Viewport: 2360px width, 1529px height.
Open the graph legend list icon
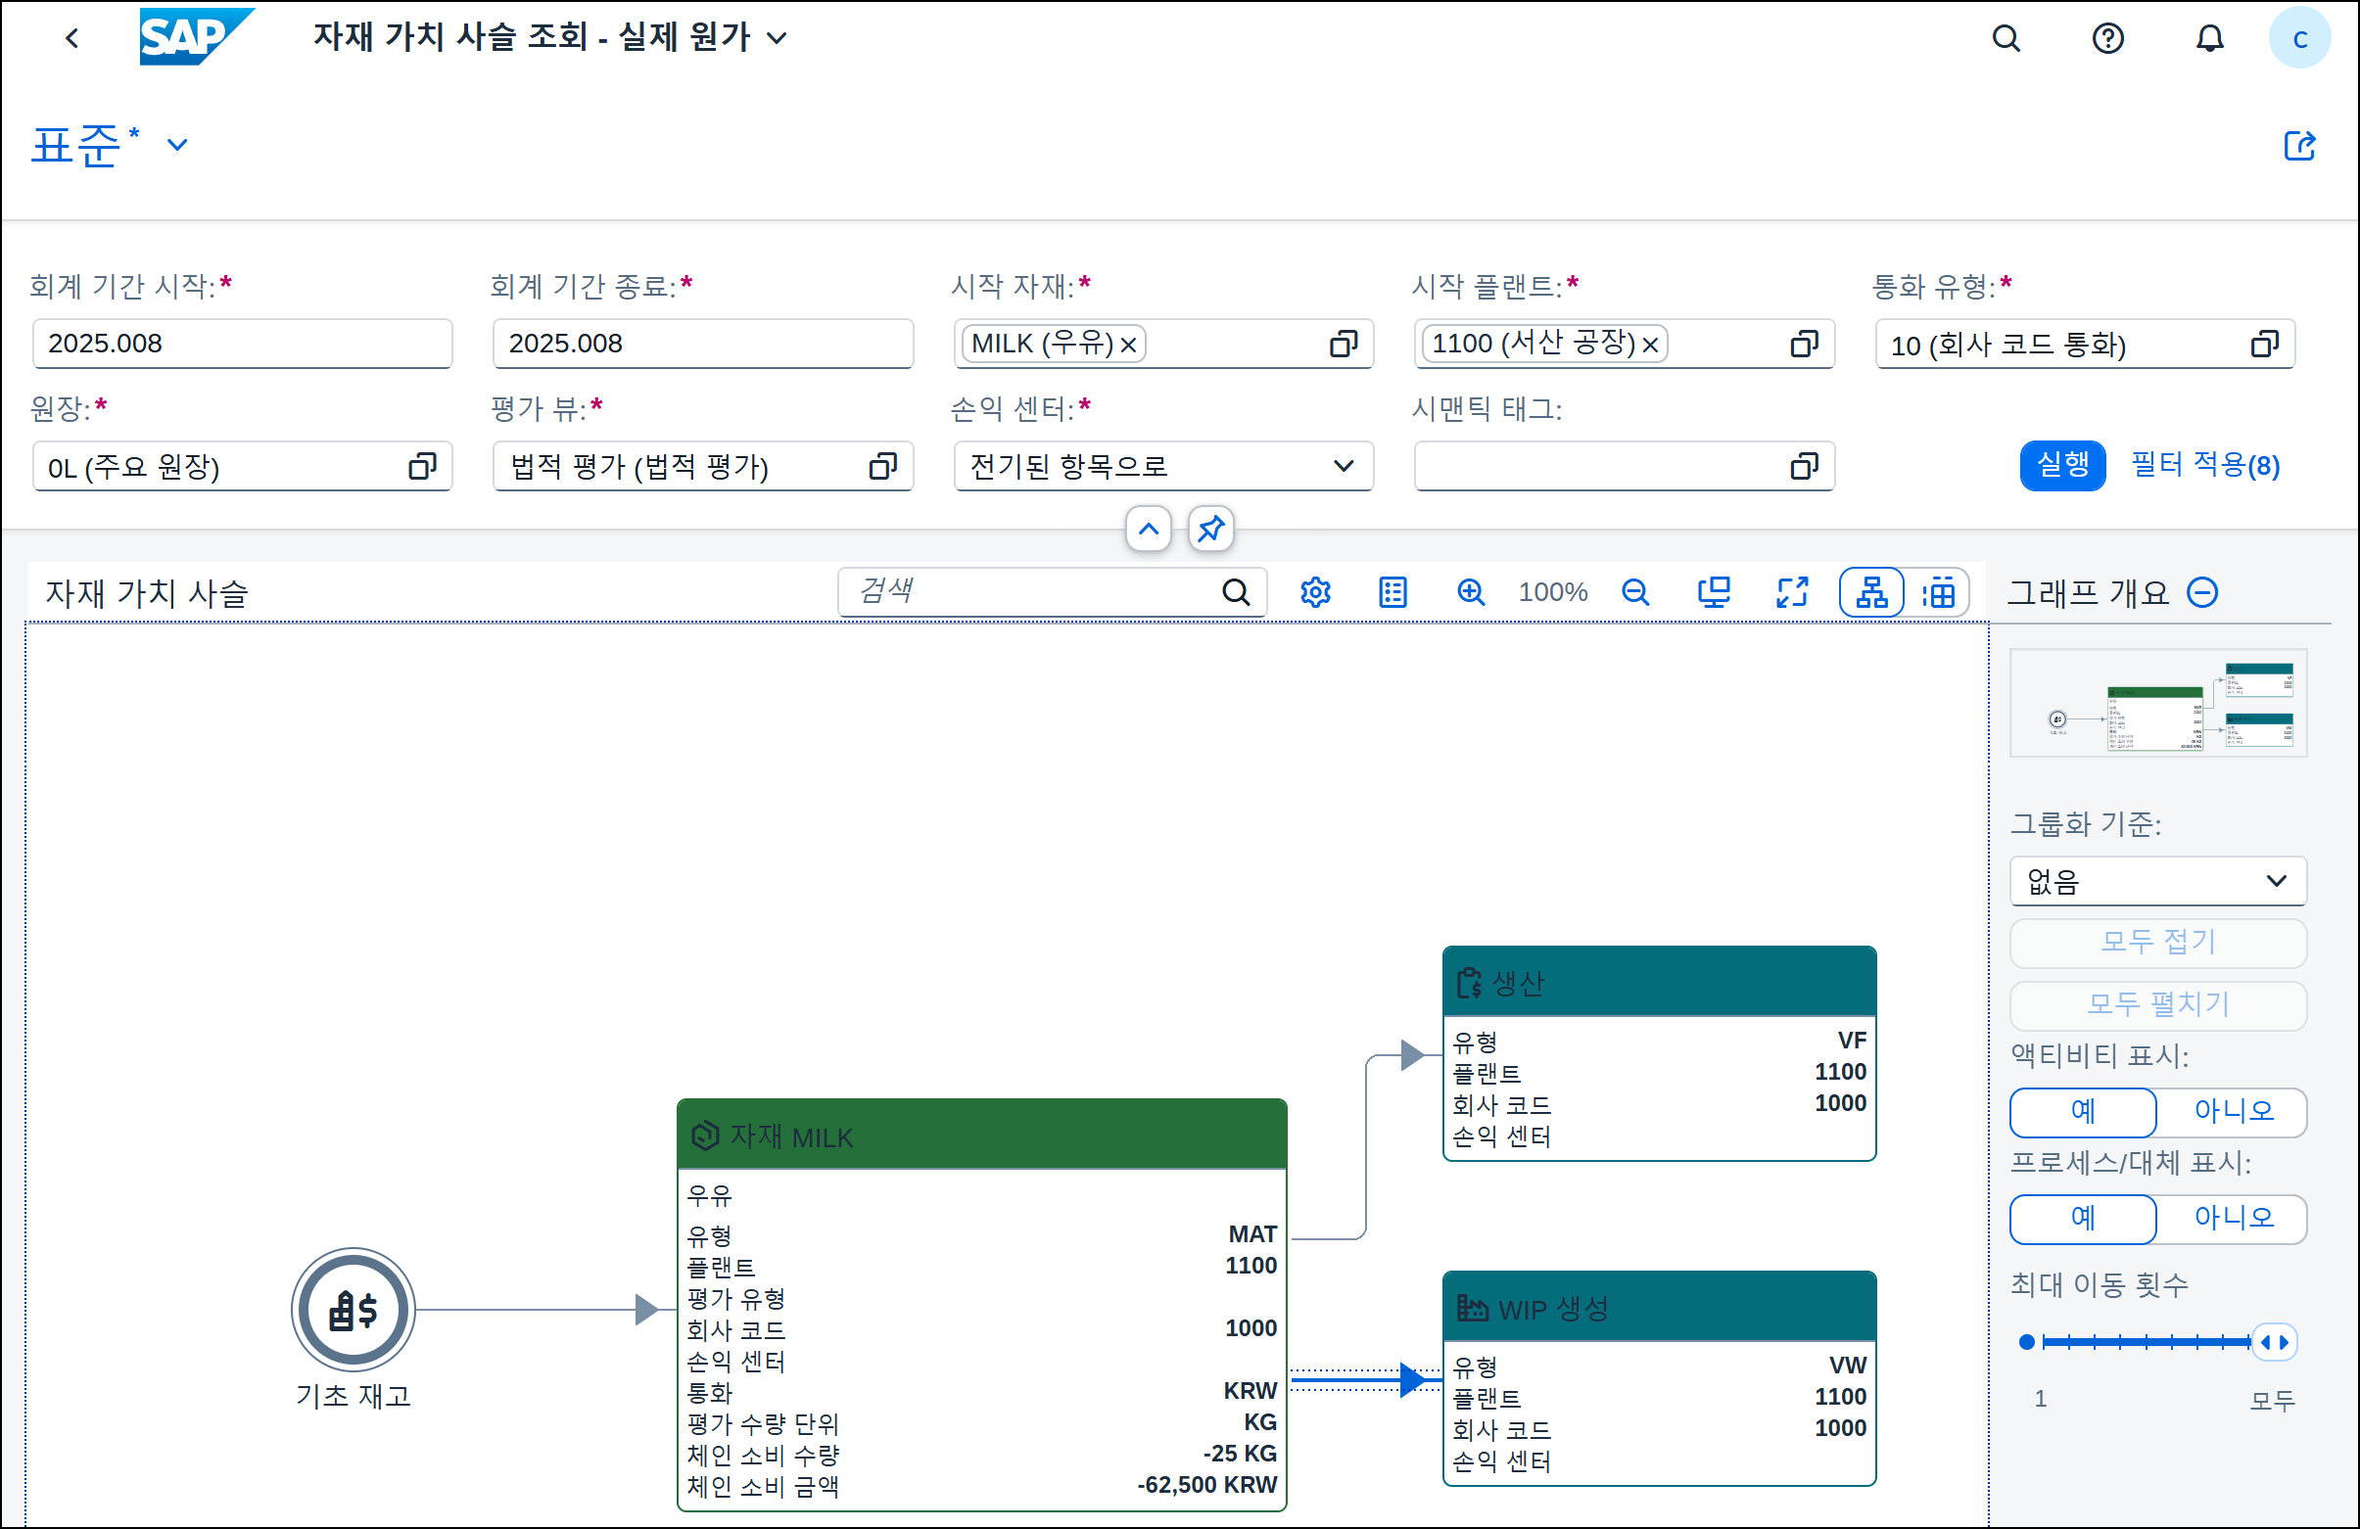tap(1392, 592)
